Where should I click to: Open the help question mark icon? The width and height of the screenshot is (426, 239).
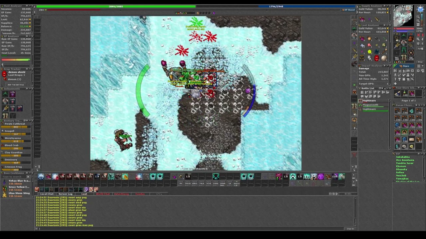(395, 79)
